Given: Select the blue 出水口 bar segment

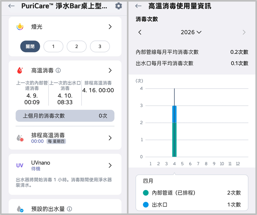Looking at the screenshot, I should [174, 114].
